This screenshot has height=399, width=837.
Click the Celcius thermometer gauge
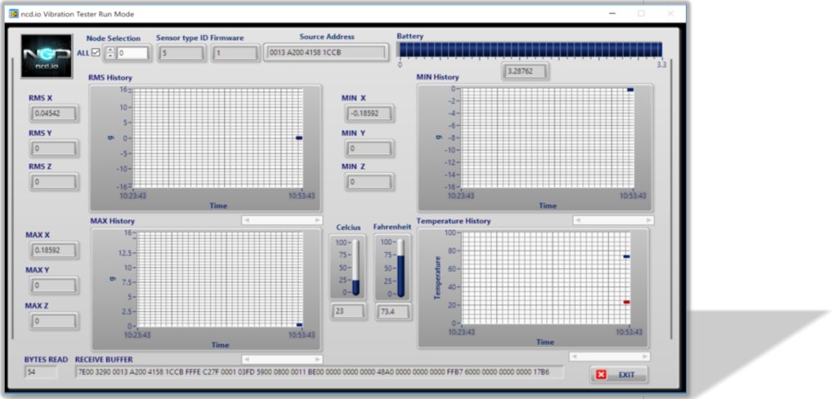(x=348, y=266)
